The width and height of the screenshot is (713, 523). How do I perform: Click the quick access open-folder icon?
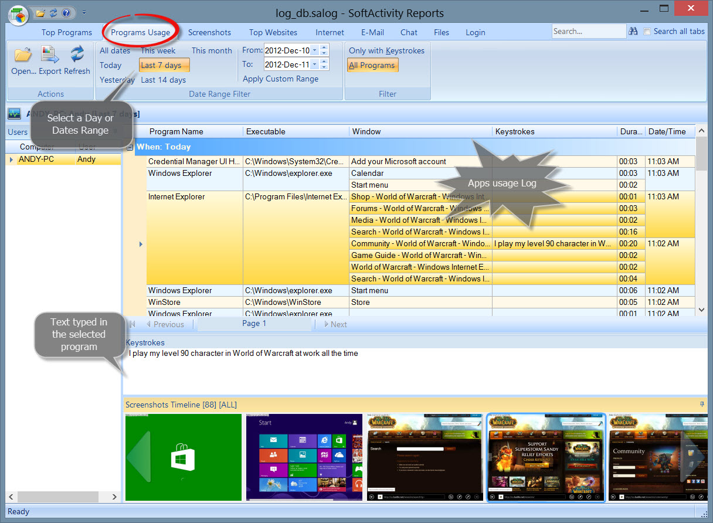(x=41, y=12)
